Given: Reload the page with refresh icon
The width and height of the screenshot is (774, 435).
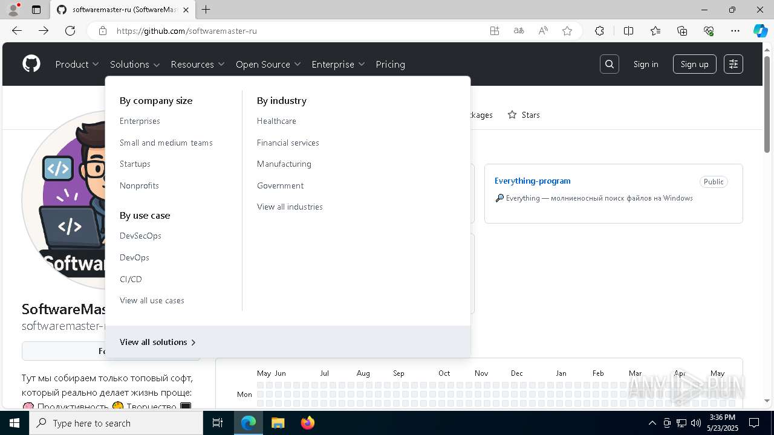Looking at the screenshot, I should pyautogui.click(x=70, y=31).
